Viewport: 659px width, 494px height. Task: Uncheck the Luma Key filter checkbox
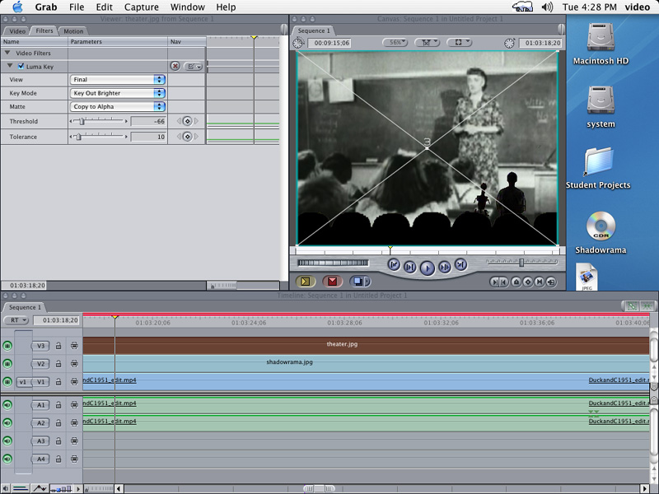(21, 66)
